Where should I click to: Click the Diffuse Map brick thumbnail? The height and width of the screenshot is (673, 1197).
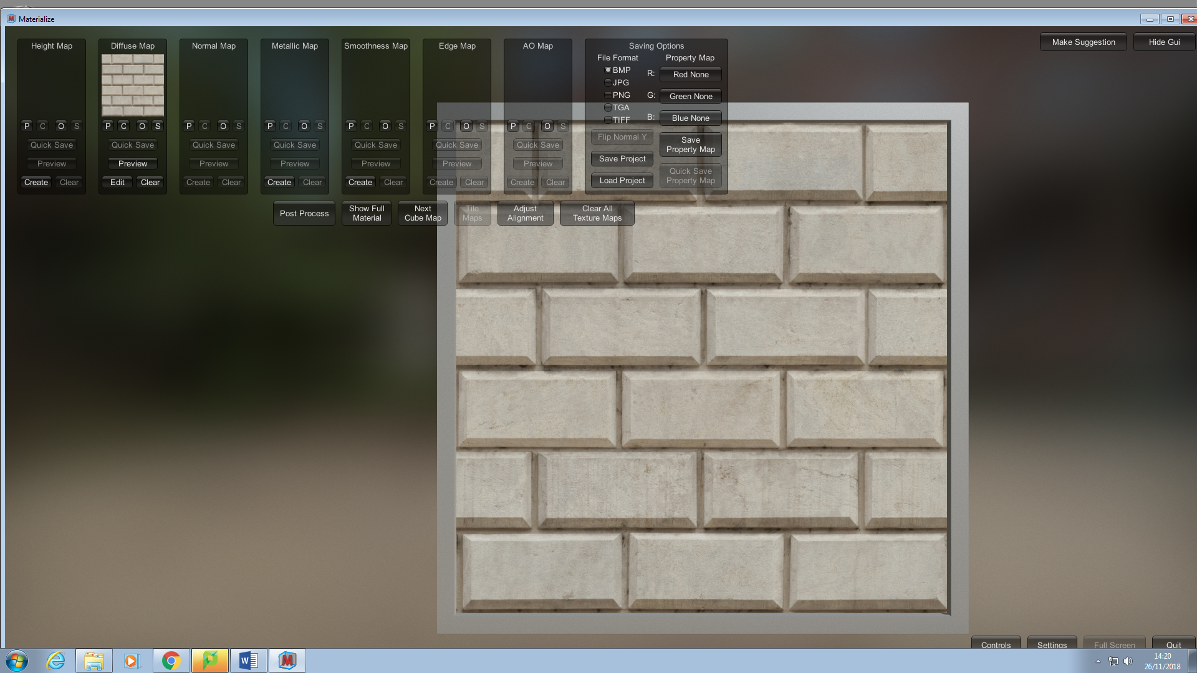(133, 85)
